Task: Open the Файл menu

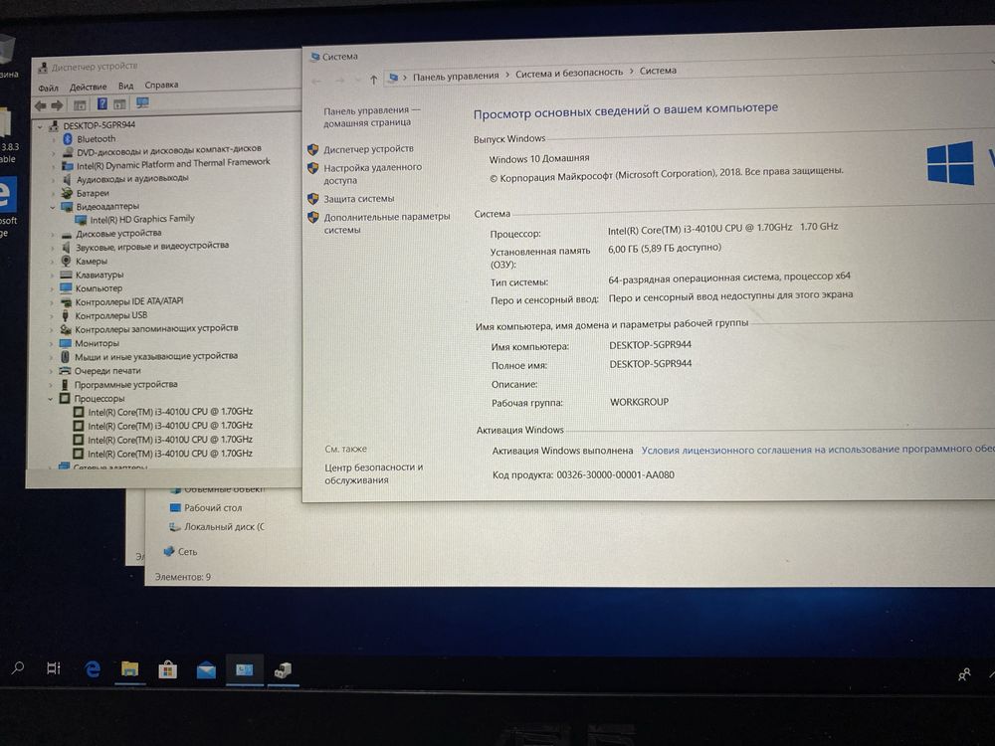Action: (x=48, y=88)
